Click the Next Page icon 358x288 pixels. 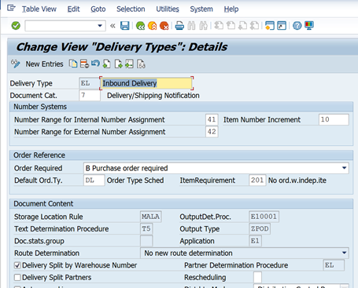point(242,26)
